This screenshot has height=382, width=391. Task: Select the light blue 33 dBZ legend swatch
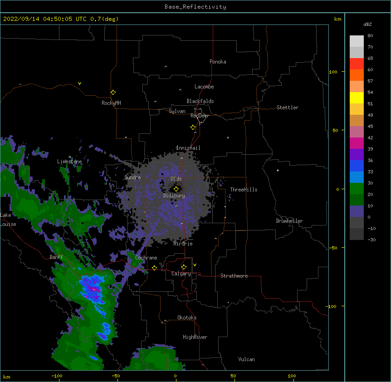pyautogui.click(x=357, y=177)
